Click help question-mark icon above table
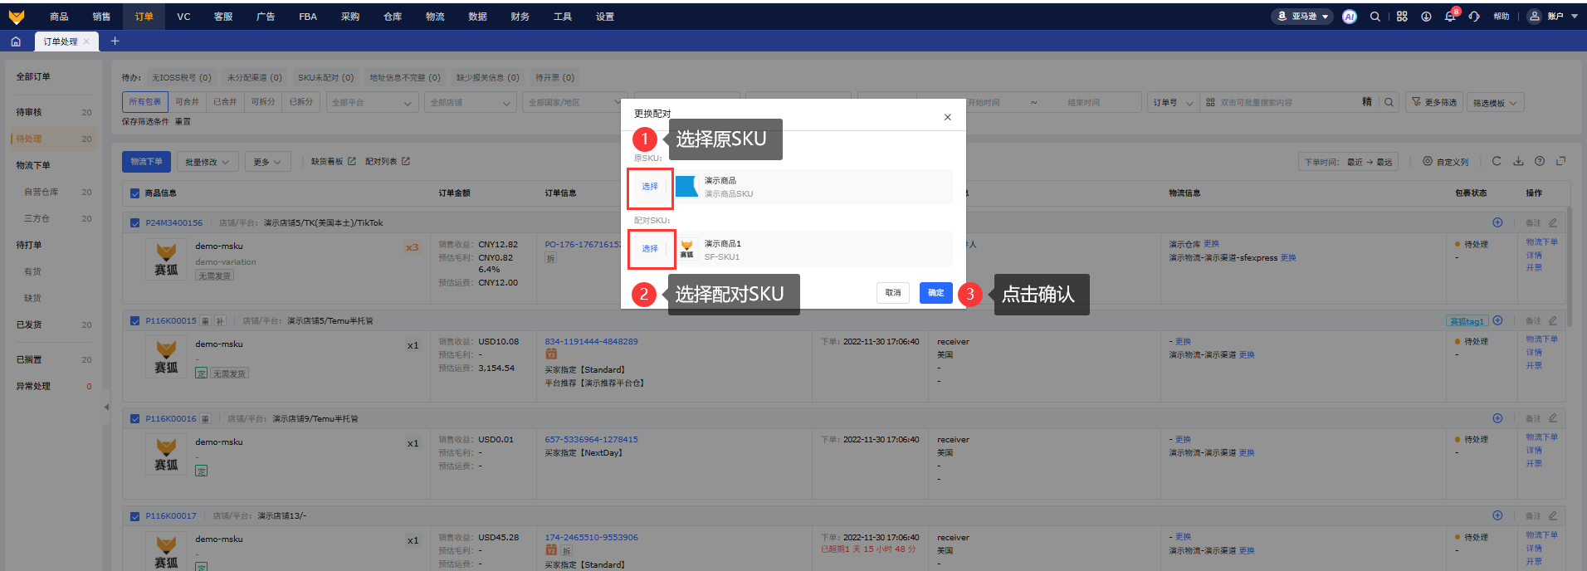 pos(1540,161)
